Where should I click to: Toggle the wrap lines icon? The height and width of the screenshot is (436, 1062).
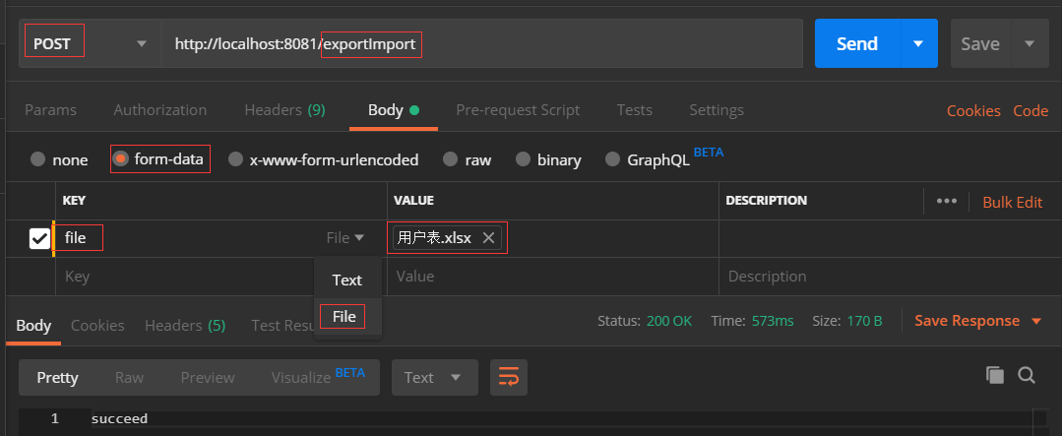tap(509, 378)
